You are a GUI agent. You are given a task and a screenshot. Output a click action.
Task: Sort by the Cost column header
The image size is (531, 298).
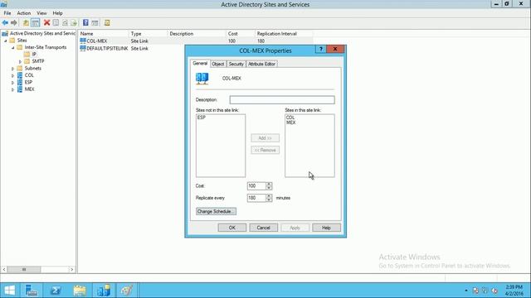(241, 34)
